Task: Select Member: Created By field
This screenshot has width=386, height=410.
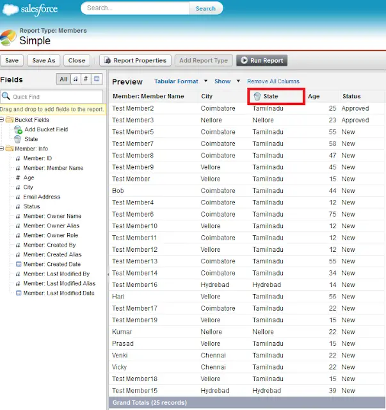Action: (x=50, y=245)
